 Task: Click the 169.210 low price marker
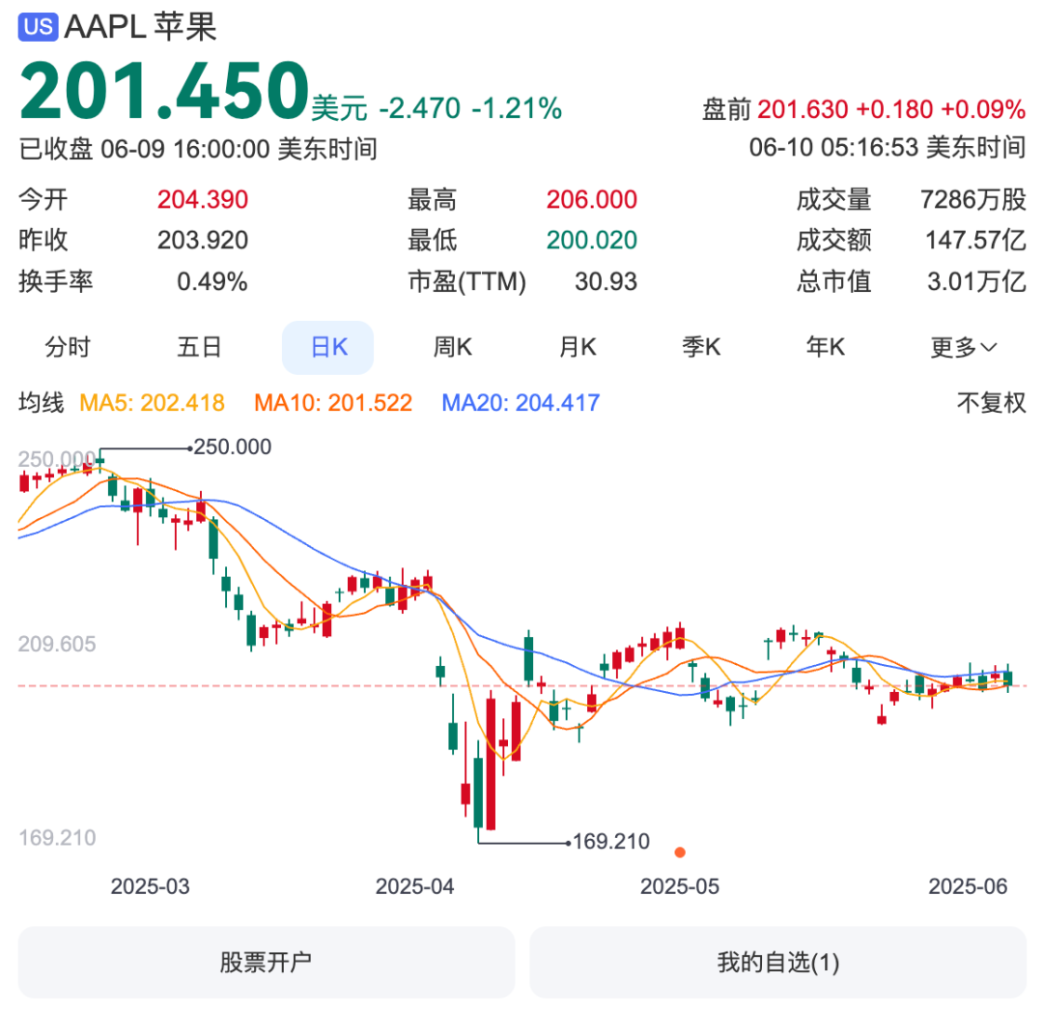(x=610, y=842)
